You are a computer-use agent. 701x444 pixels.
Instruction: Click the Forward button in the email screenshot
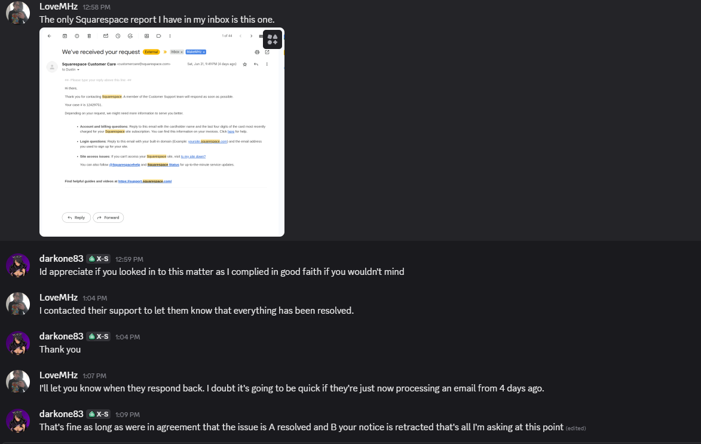[x=108, y=218]
